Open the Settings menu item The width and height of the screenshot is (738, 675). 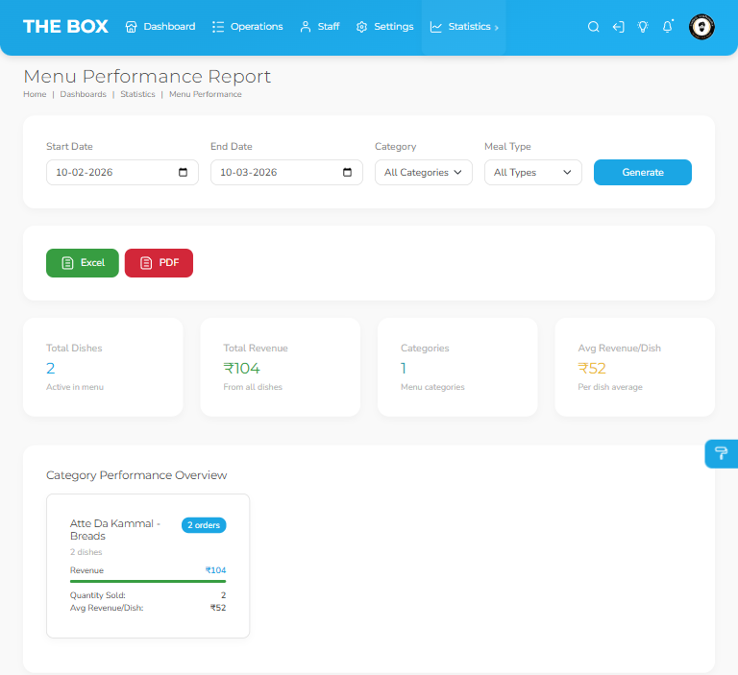tap(384, 27)
